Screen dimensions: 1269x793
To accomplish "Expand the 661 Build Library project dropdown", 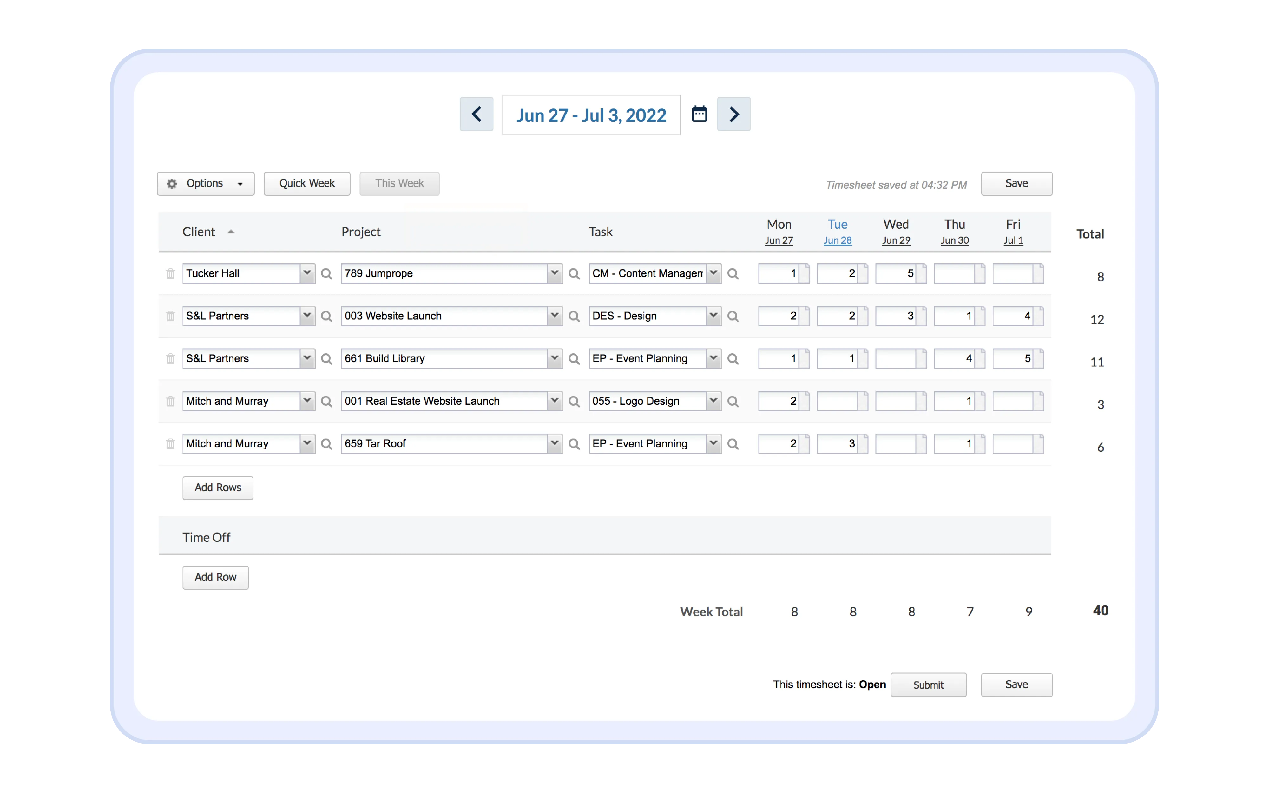I will 554,358.
